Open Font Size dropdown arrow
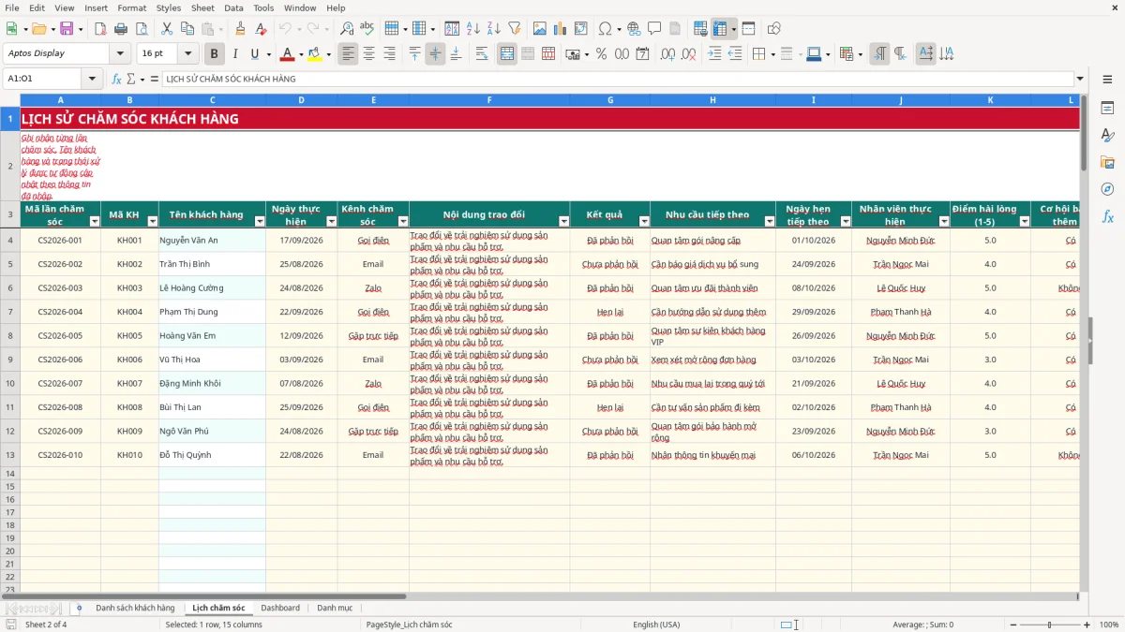This screenshot has width=1125, height=632. click(x=187, y=53)
